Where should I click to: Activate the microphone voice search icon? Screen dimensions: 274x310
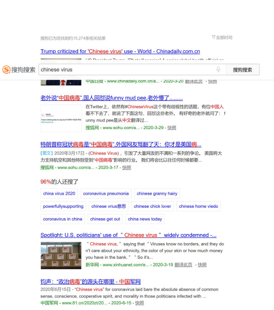(218, 69)
